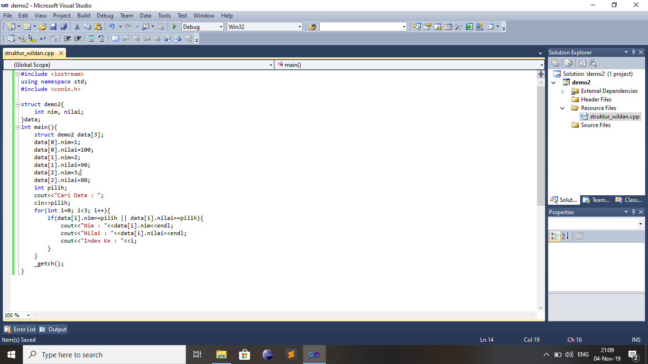Pin the Solution Explorer panel
Screen dimensions: 648x364
tap(634, 52)
